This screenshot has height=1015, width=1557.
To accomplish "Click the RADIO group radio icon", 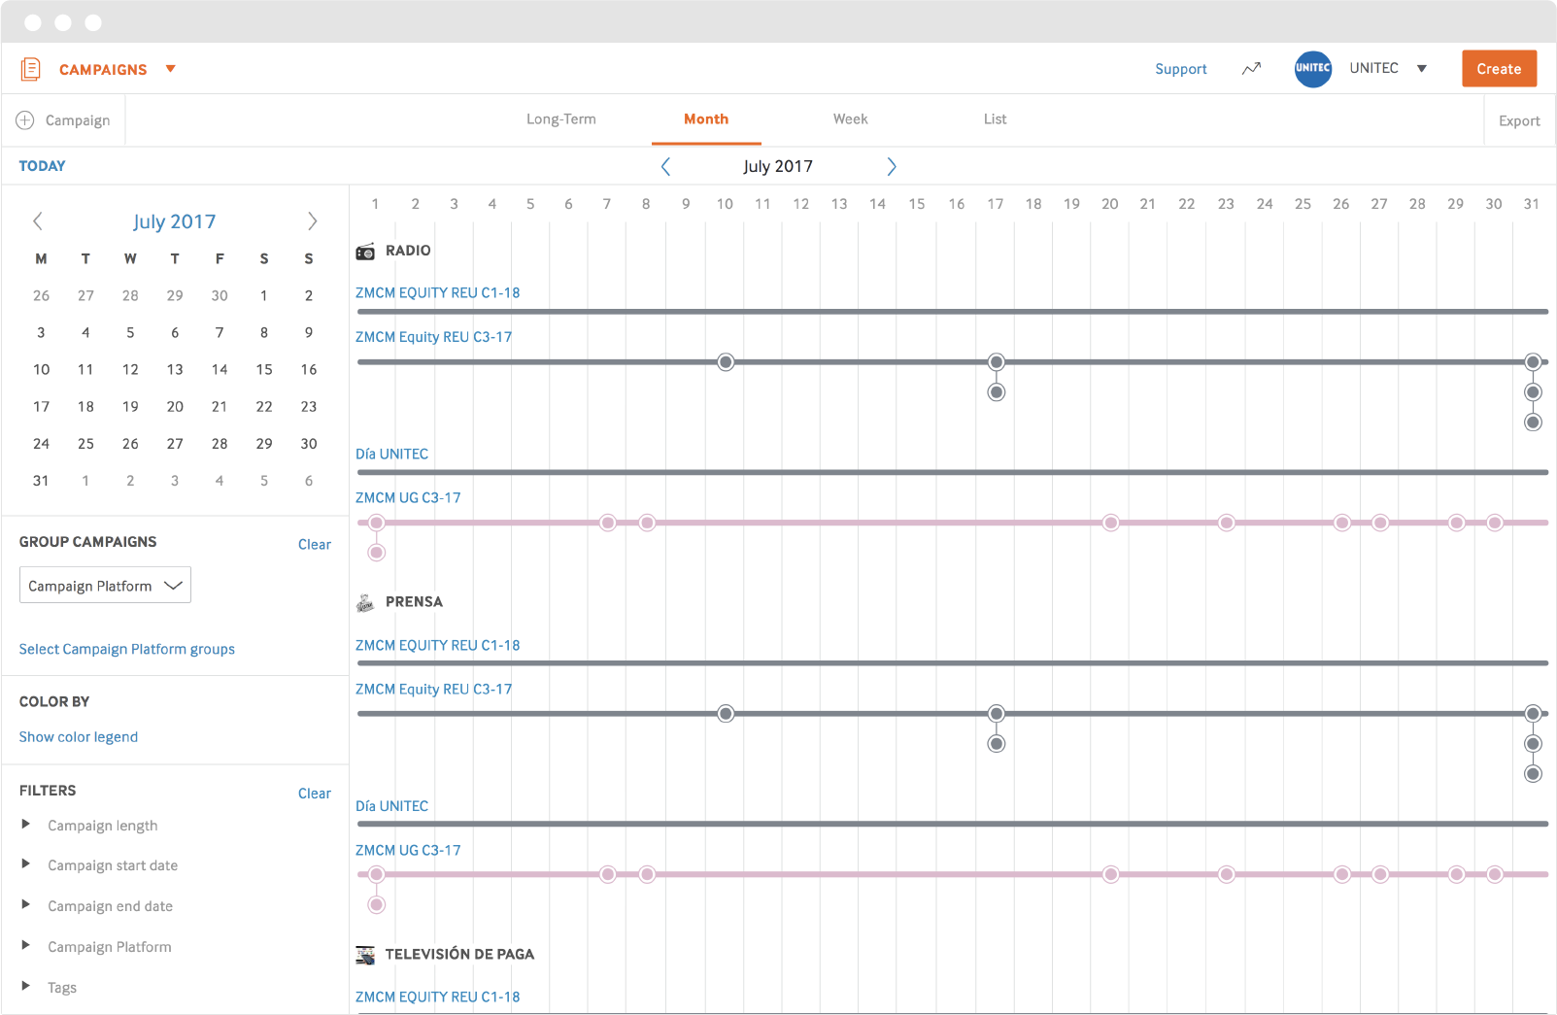I will (x=365, y=252).
